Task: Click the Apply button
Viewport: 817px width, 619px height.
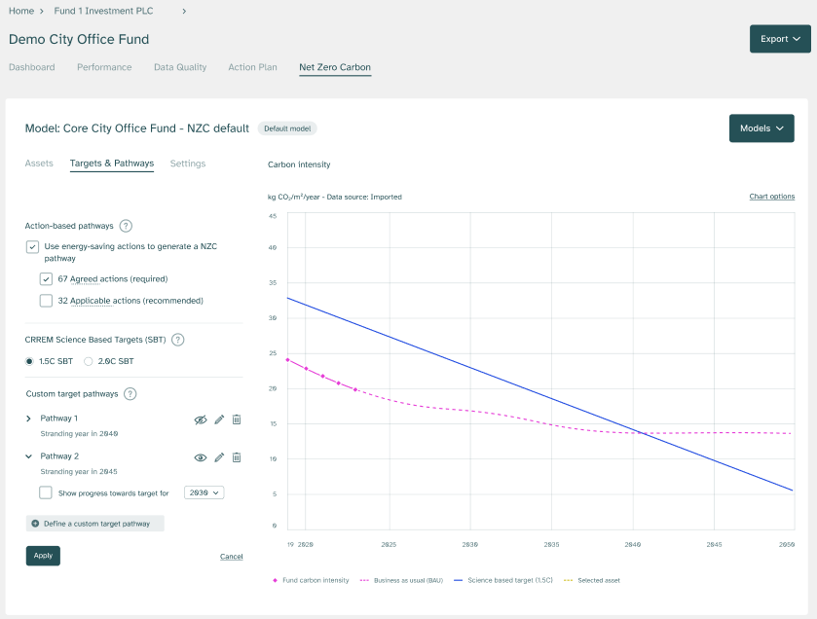Action: [x=43, y=556]
